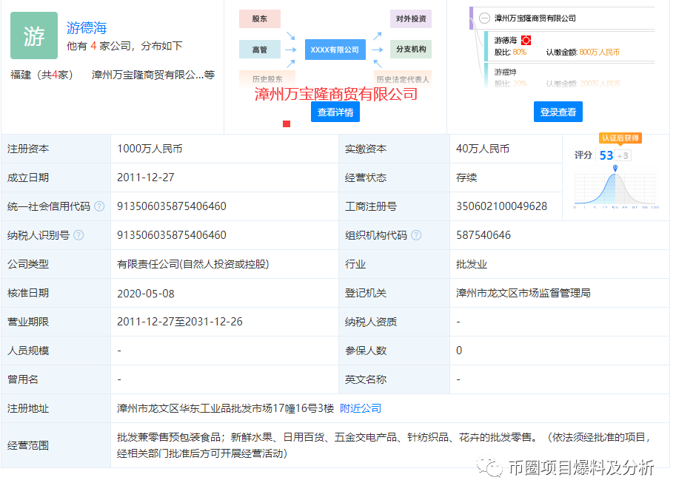Open help icon beside 统一社会信用代码
The image size is (676, 497).
(99, 206)
